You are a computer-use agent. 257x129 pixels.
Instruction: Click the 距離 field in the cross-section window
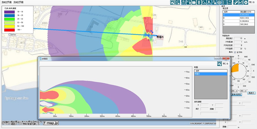(219, 109)
